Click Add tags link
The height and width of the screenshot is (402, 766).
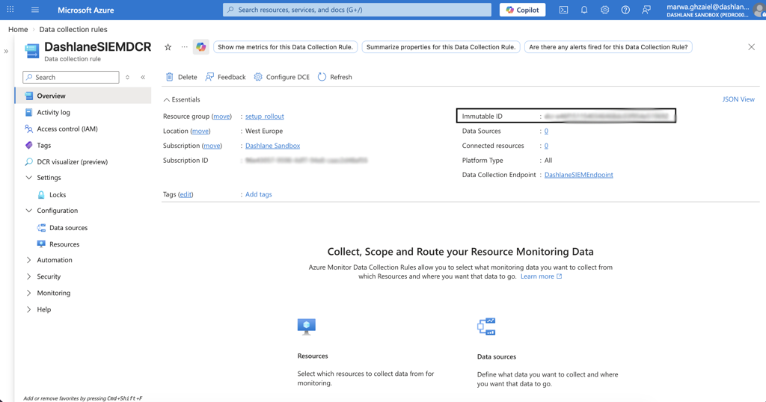tap(258, 194)
